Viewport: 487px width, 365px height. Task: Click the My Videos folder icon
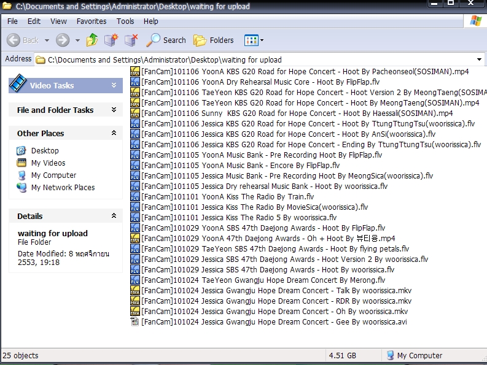21,163
